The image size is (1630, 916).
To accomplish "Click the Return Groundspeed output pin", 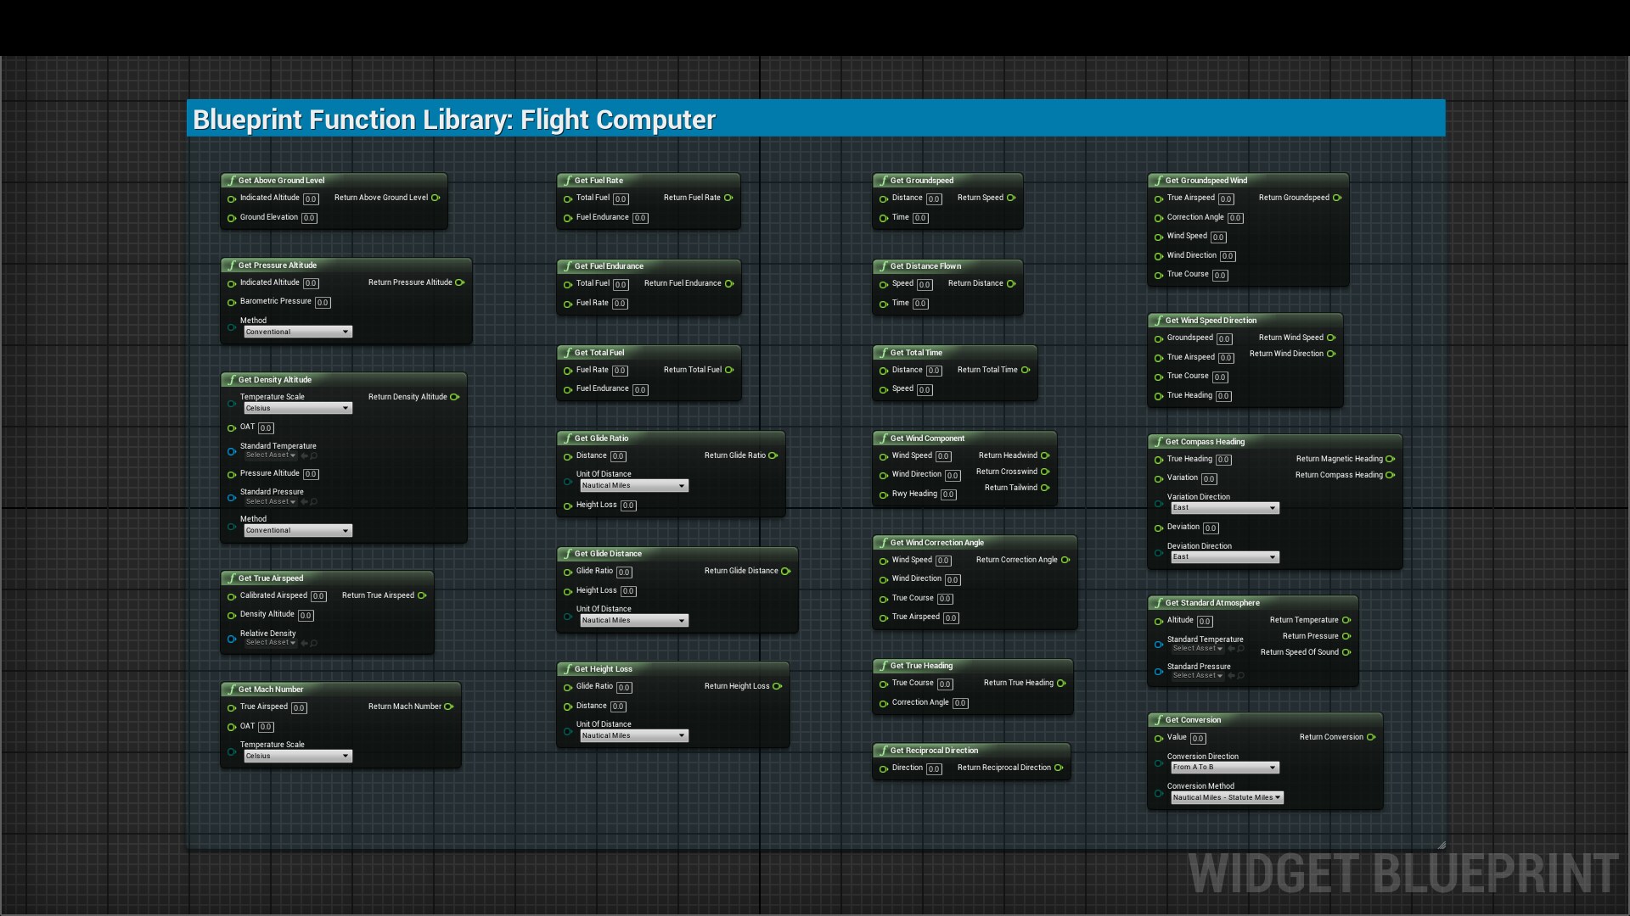I will click(1337, 198).
